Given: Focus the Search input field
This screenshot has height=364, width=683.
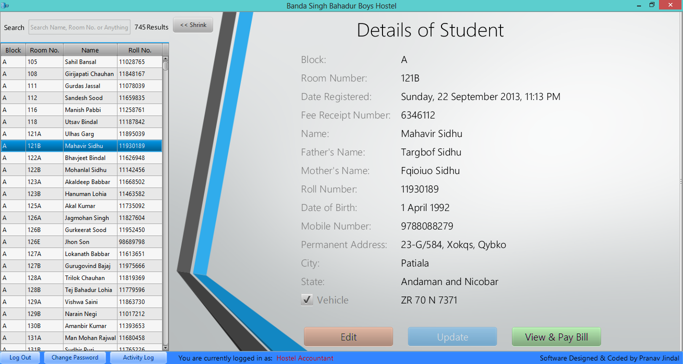Looking at the screenshot, I should [x=79, y=27].
